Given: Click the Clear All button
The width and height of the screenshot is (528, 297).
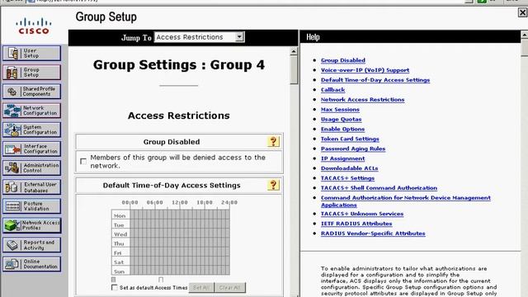Looking at the screenshot, I should coord(230,288).
